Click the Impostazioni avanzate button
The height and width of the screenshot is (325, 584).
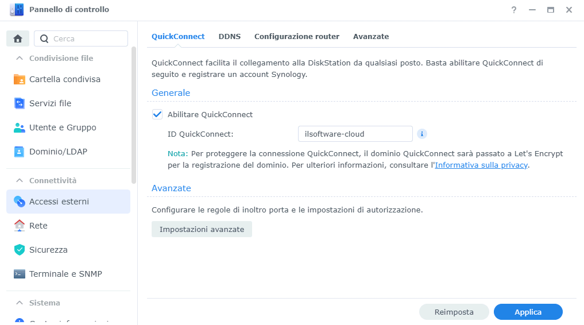click(x=202, y=229)
